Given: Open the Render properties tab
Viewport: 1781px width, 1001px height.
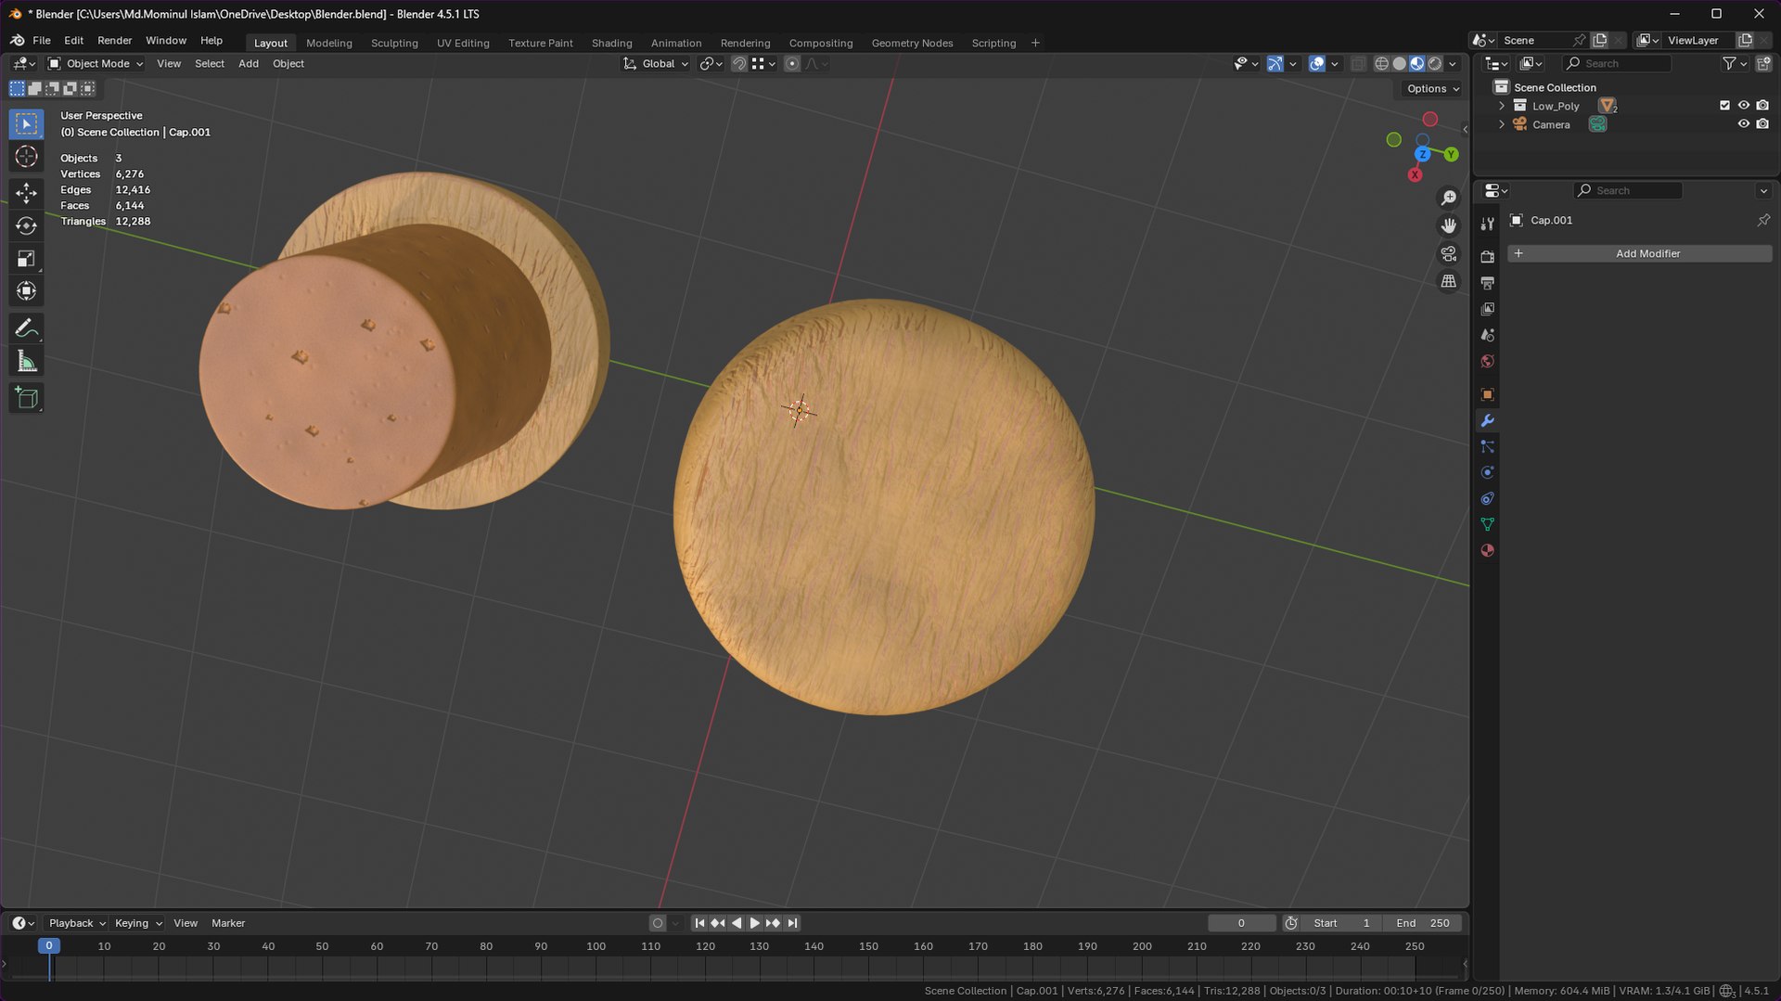Looking at the screenshot, I should point(1487,257).
